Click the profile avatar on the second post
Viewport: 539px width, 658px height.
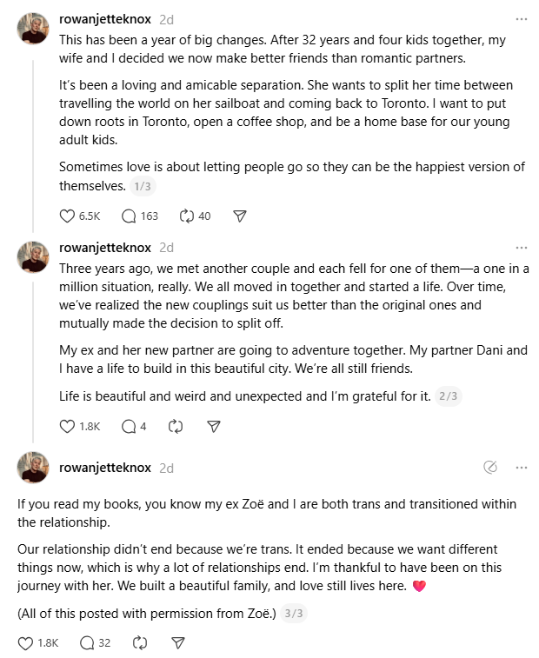[x=33, y=257]
